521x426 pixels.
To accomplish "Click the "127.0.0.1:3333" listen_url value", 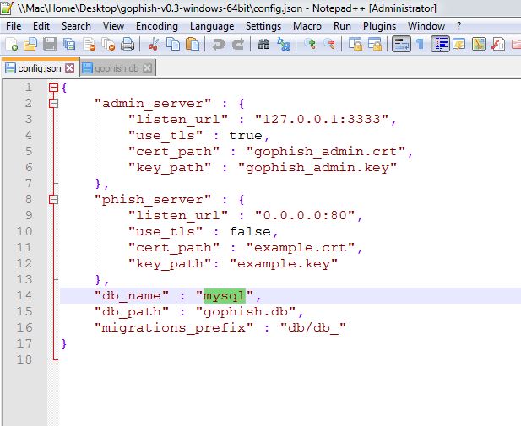I will tap(322, 119).
